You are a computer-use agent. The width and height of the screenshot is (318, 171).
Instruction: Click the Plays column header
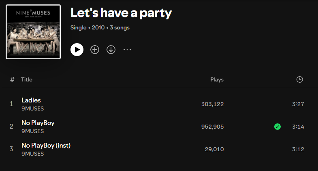[217, 79]
